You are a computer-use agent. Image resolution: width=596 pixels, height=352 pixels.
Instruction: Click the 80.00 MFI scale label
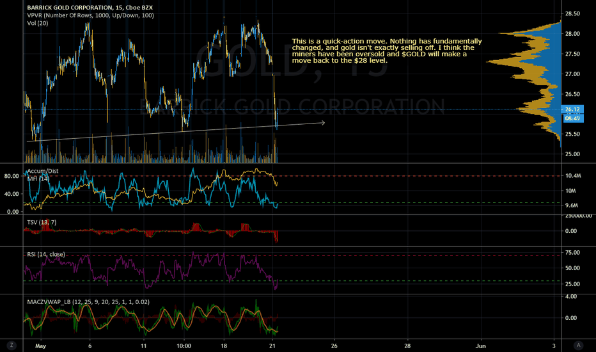click(12, 176)
